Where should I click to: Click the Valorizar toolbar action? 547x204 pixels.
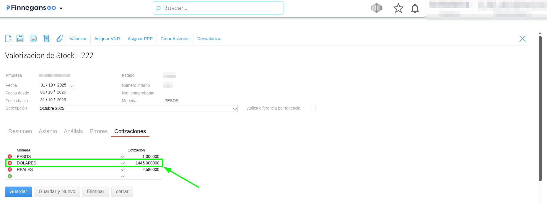point(78,39)
